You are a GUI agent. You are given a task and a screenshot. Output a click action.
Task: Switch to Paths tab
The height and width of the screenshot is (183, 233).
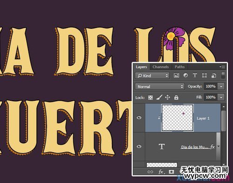pos(179,67)
